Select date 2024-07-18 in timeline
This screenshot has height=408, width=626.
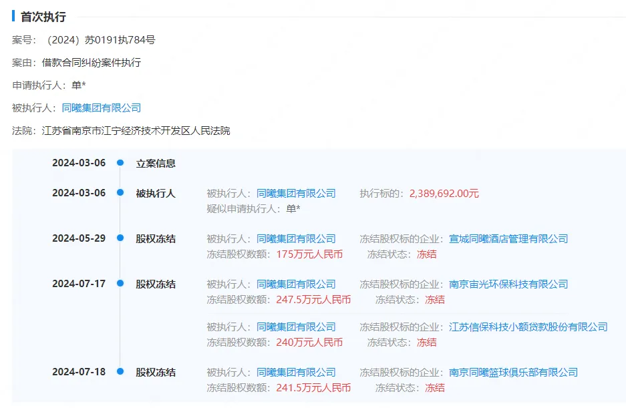click(x=79, y=372)
